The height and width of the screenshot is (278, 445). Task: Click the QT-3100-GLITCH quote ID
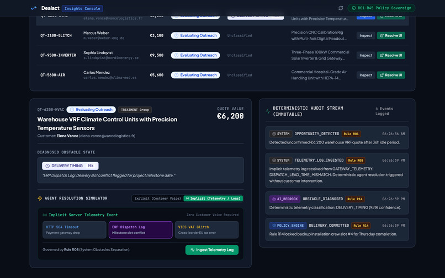(x=56, y=35)
